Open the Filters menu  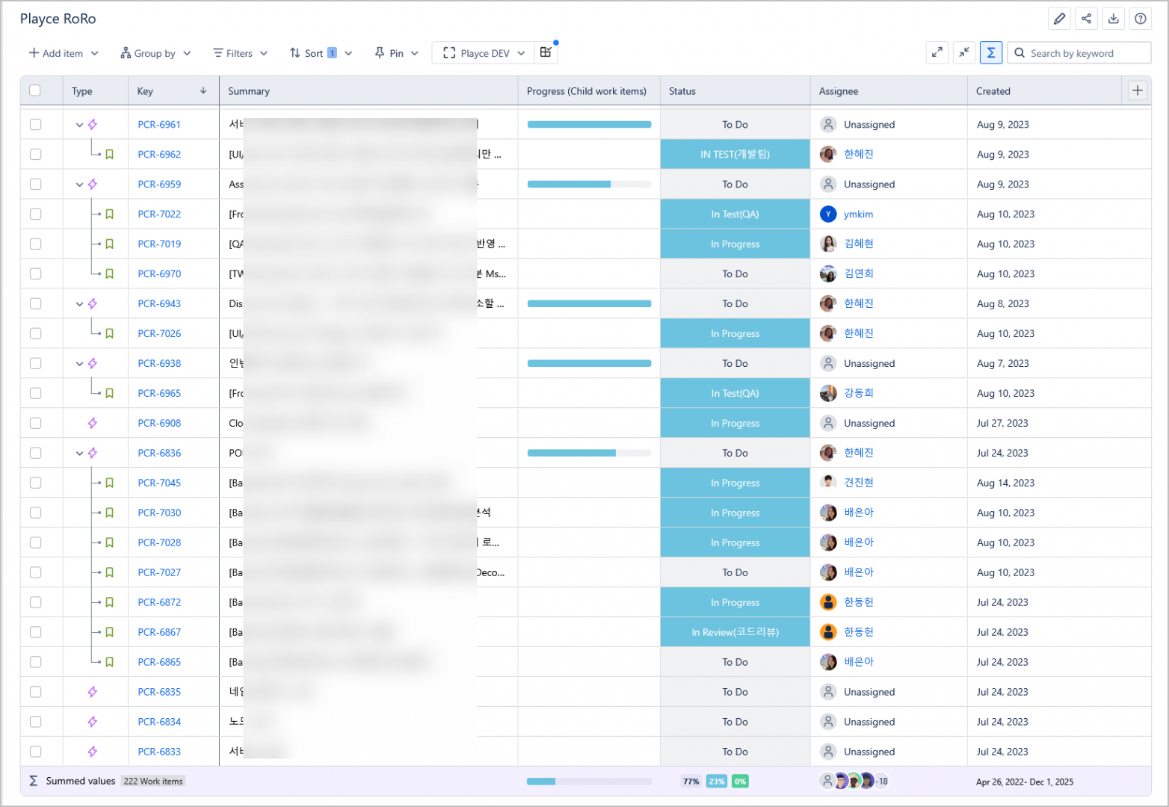240,53
